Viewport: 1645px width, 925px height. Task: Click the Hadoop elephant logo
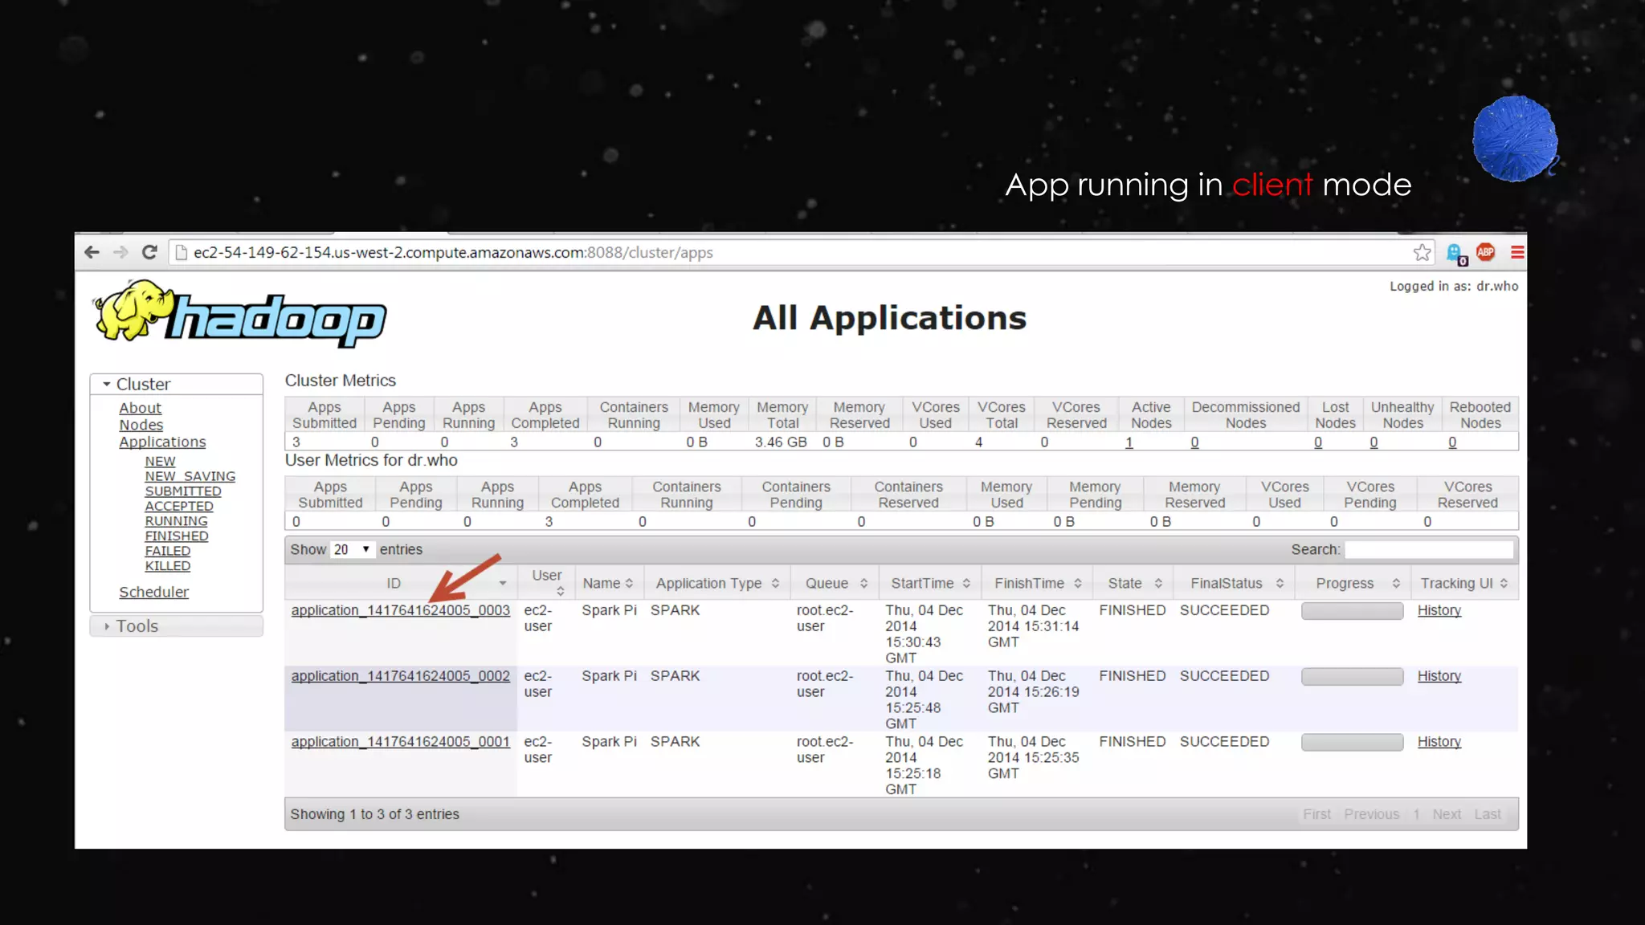pos(239,314)
